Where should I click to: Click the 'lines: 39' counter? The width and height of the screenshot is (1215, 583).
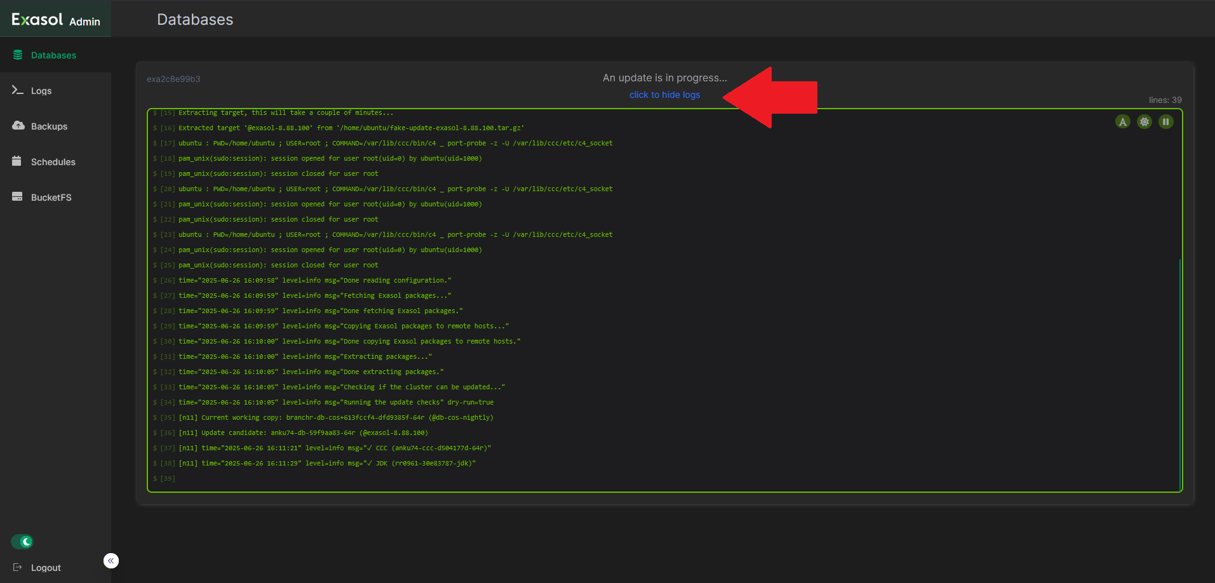tap(1165, 100)
